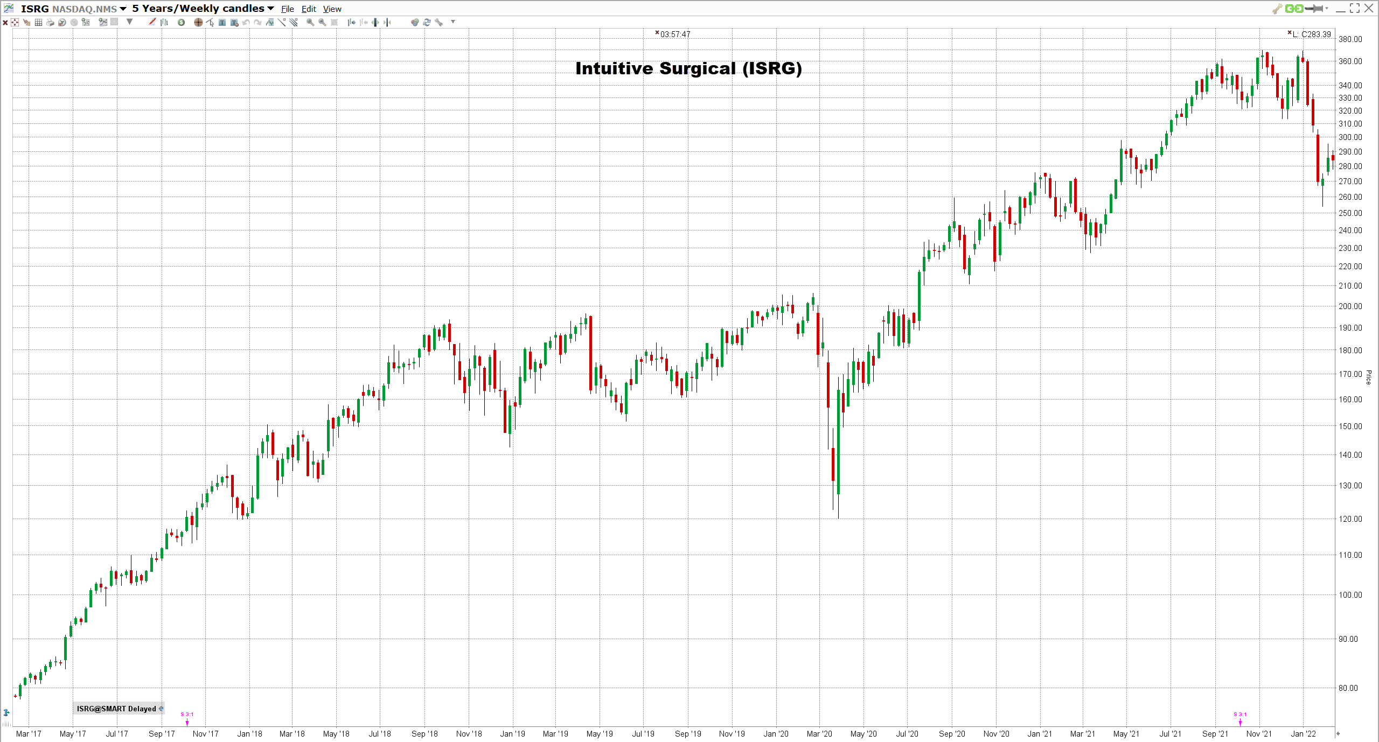Viewport: 1379px width, 742px height.
Task: Click the green dollar-sign icon
Action: click(182, 22)
